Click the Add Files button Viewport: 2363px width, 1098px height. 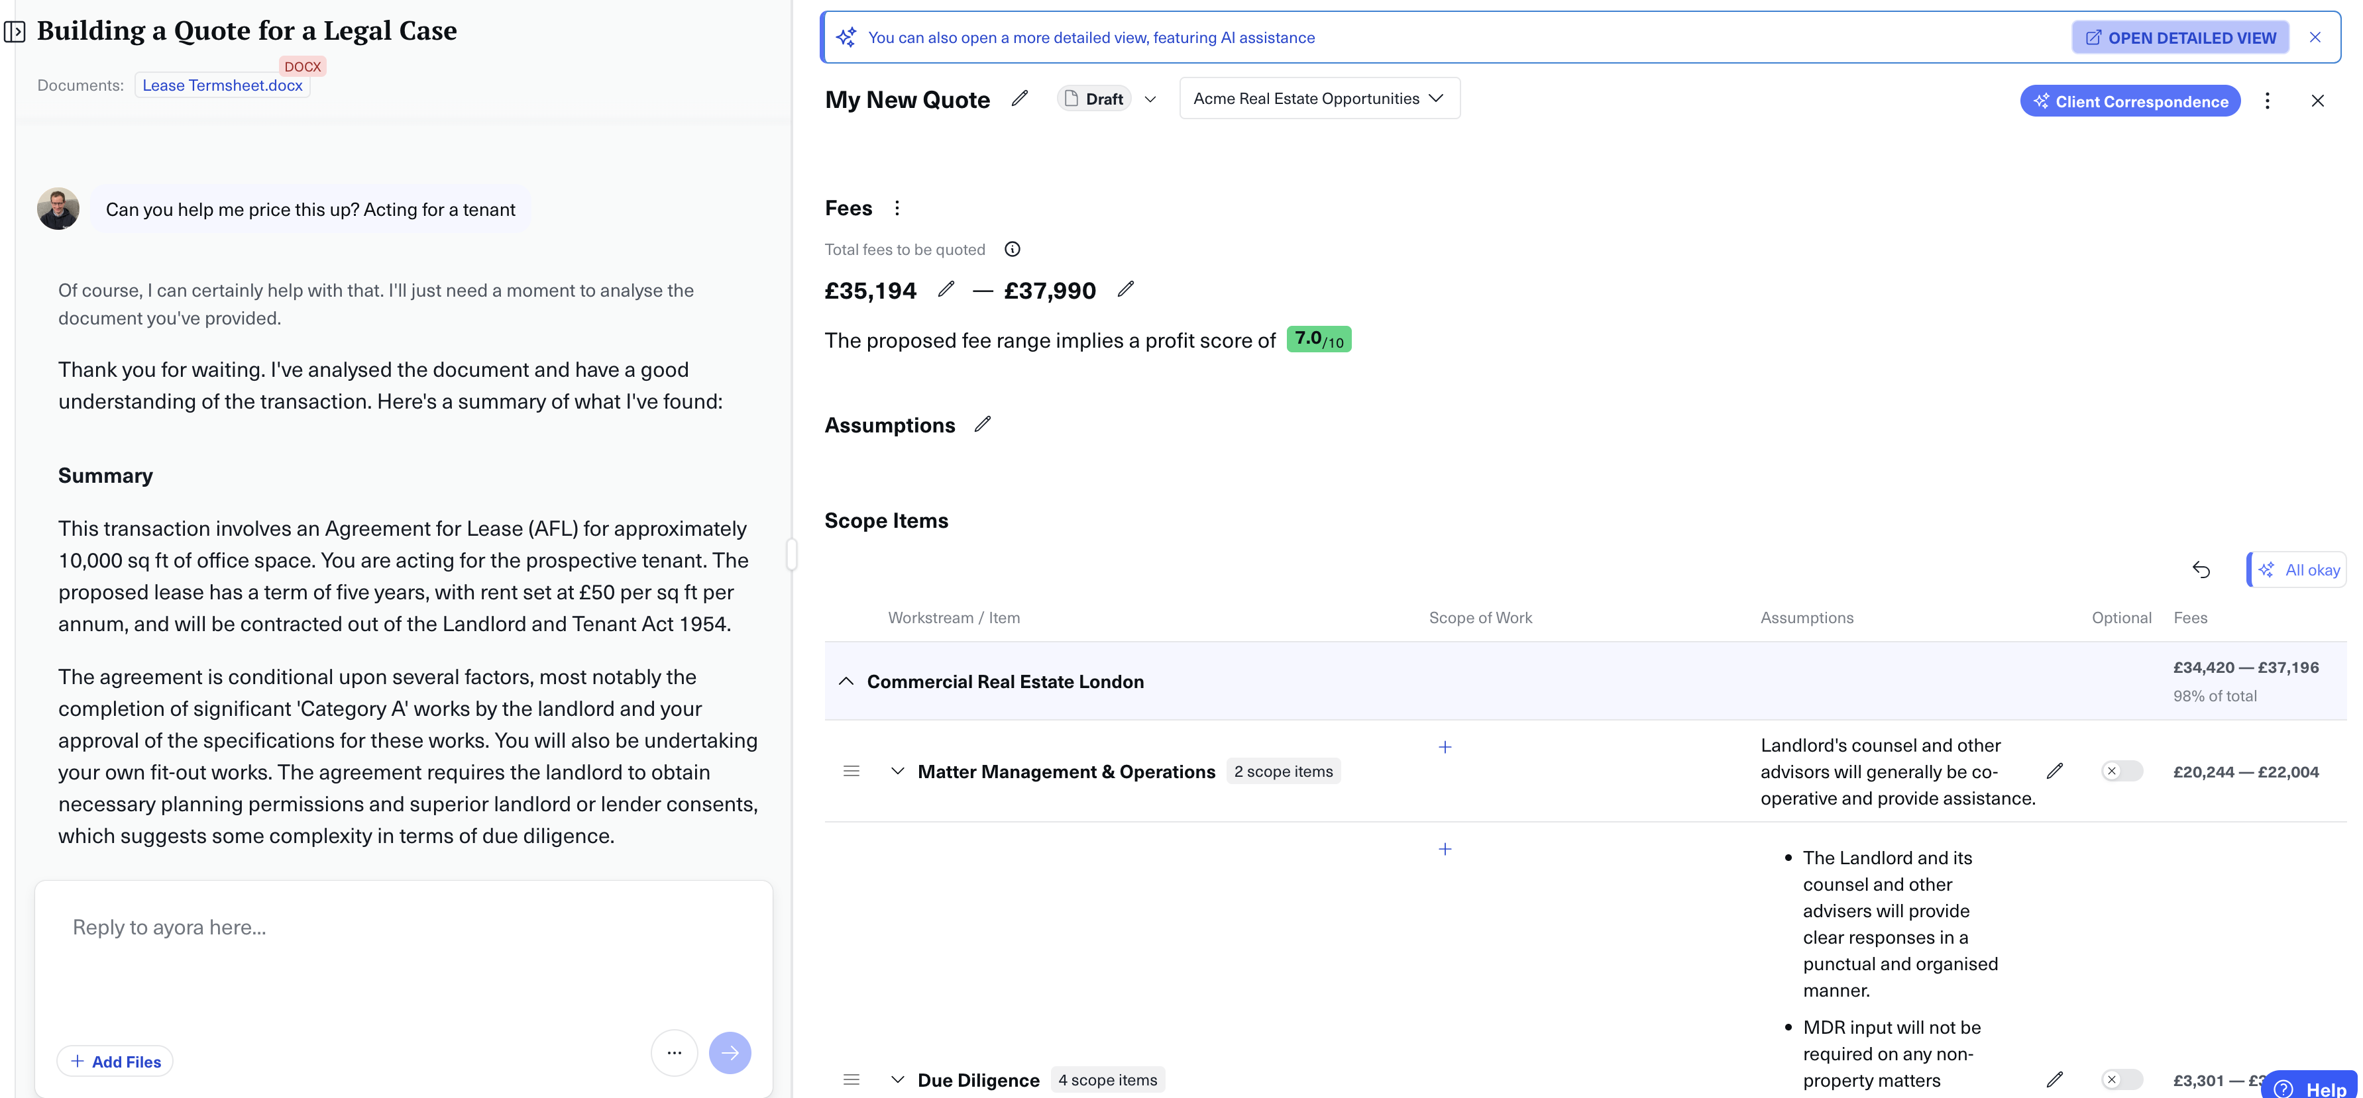115,1062
